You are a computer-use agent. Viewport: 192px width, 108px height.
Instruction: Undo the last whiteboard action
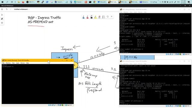click(7, 9)
